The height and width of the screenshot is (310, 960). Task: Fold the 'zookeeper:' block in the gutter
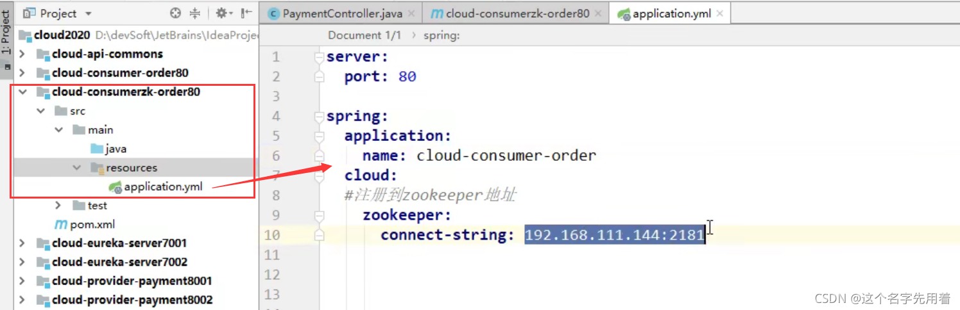tap(319, 215)
